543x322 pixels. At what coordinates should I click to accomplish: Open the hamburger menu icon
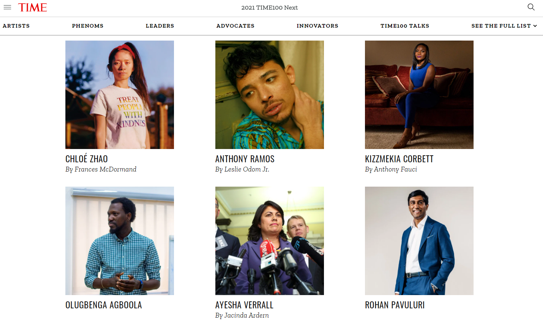pos(7,7)
